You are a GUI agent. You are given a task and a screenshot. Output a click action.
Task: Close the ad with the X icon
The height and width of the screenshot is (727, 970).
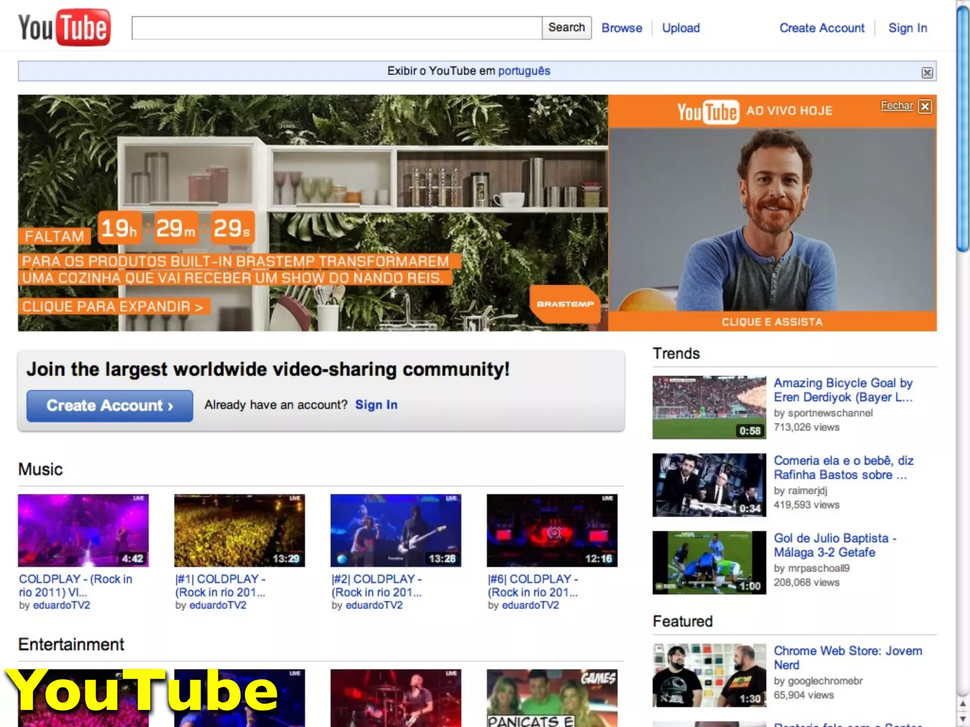coord(925,106)
